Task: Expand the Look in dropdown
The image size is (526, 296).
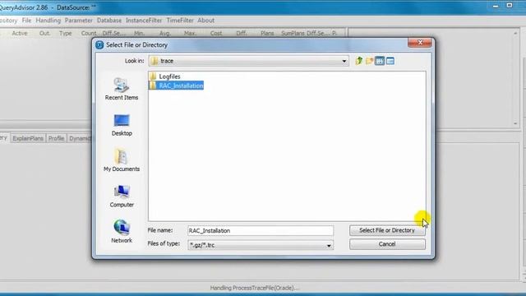Action: (x=344, y=61)
